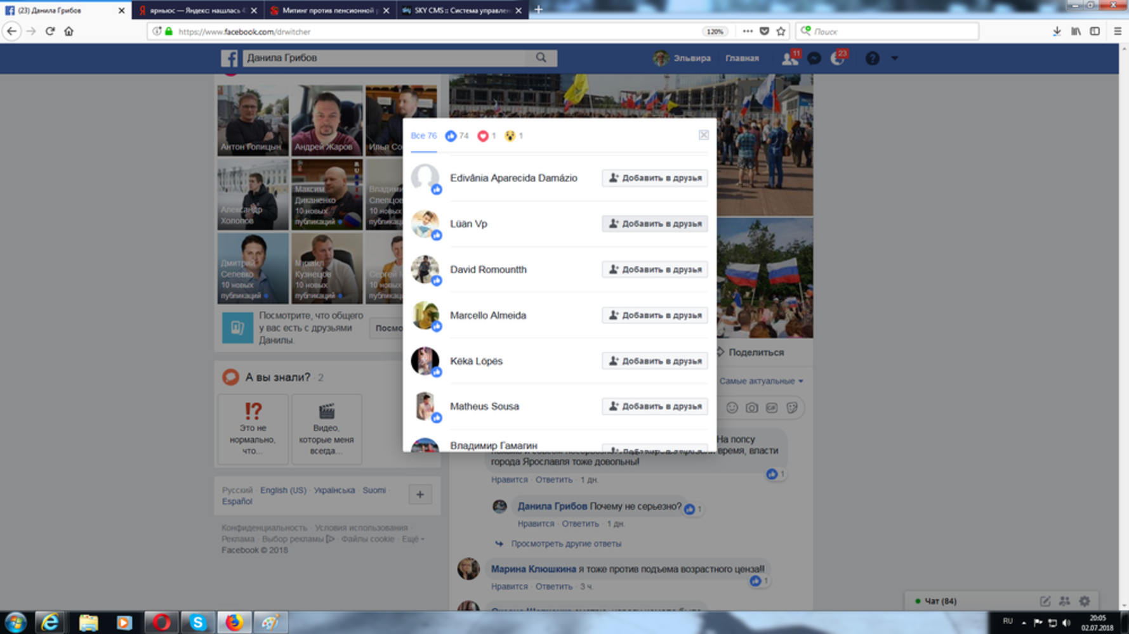1129x634 pixels.
Task: Open the Facebook help question mark icon
Action: pos(873,58)
